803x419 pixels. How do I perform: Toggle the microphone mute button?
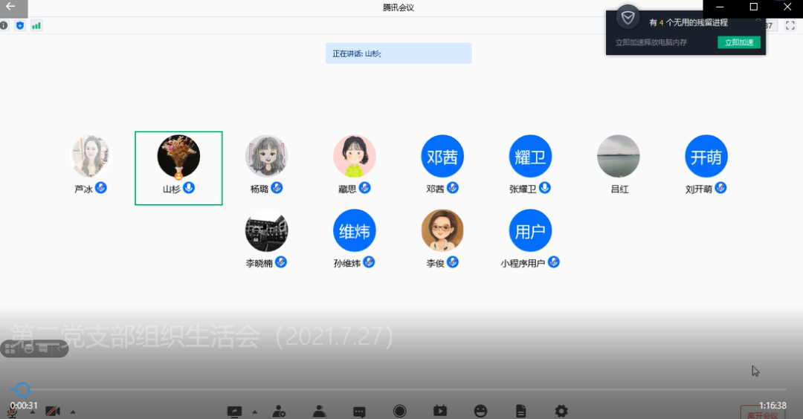(12, 412)
